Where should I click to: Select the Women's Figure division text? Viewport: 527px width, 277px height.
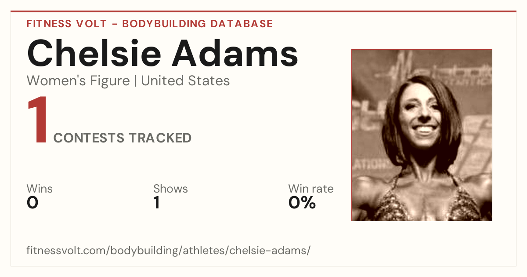pyautogui.click(x=78, y=81)
